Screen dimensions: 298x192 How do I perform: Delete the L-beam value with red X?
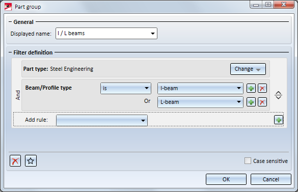coord(262,102)
